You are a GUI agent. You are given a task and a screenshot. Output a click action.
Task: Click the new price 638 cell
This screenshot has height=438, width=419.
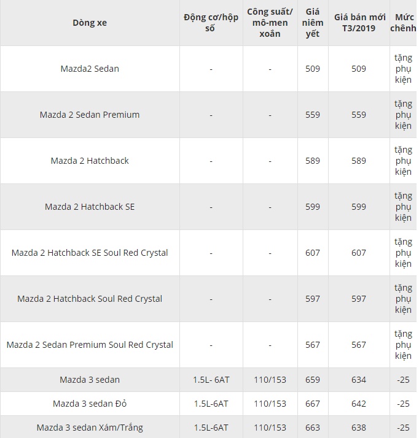[x=359, y=427]
